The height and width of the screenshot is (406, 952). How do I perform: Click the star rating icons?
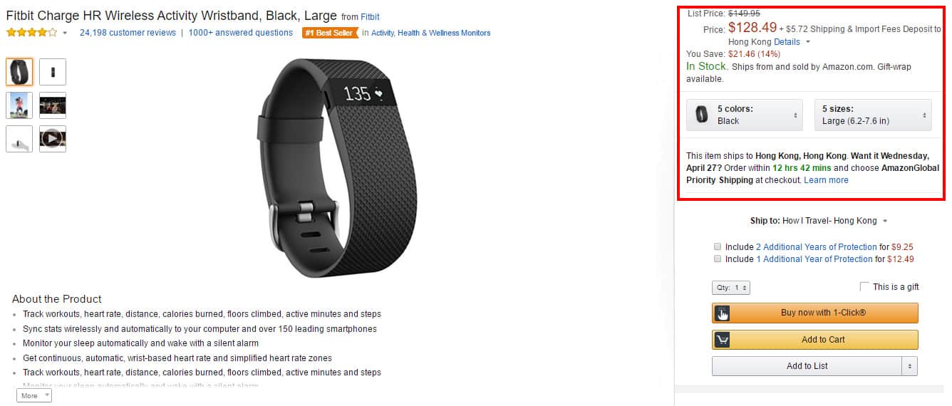(31, 33)
